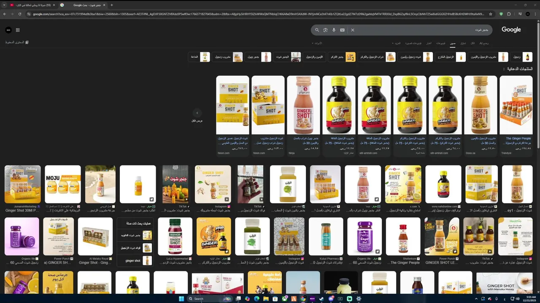Open the JumeirahMarketing Ginger Shot image result
This screenshot has height=303, width=540.
tap(22, 184)
